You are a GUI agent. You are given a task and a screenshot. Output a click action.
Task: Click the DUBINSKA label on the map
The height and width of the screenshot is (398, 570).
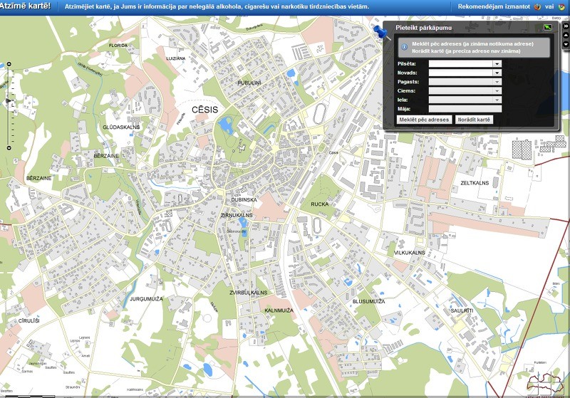244,200
